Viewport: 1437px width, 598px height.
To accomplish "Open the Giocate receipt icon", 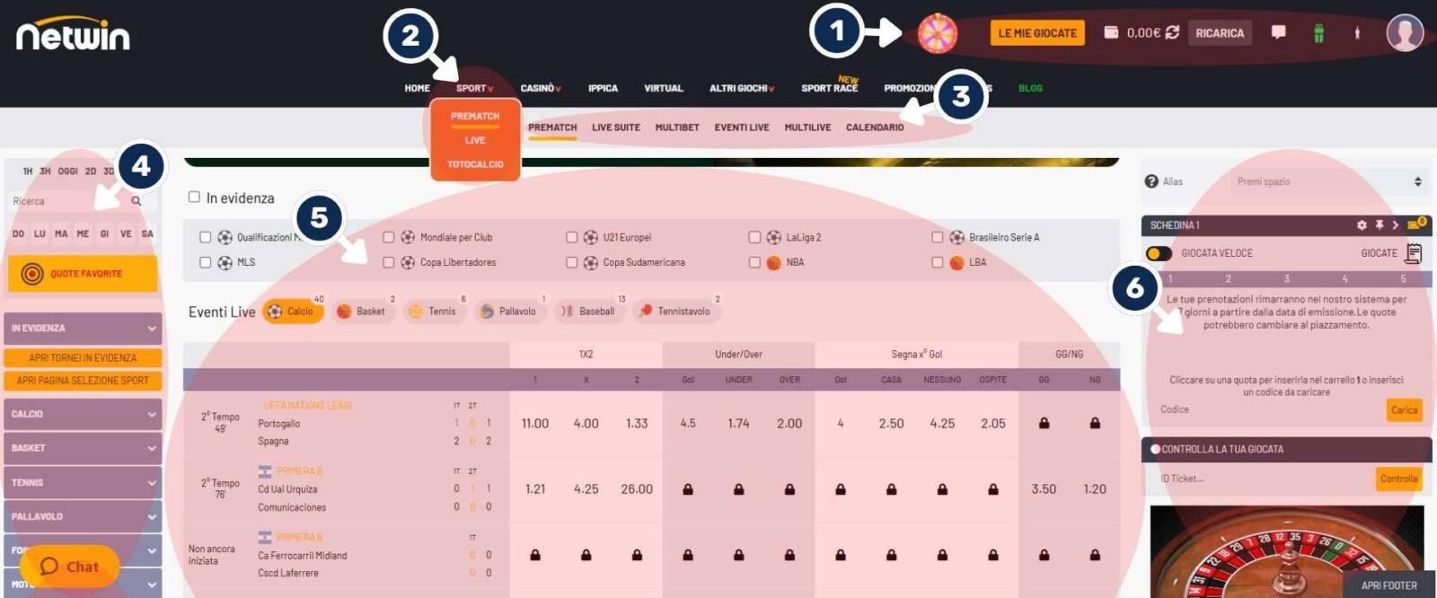I will pos(1414,253).
